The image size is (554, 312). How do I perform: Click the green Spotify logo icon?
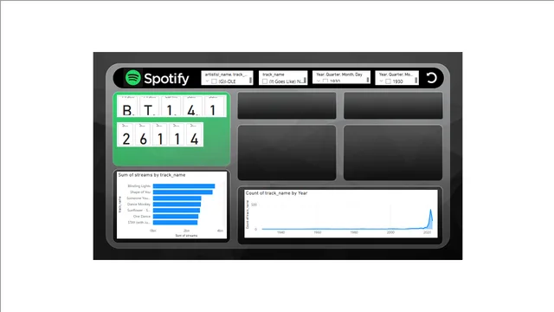click(x=132, y=78)
